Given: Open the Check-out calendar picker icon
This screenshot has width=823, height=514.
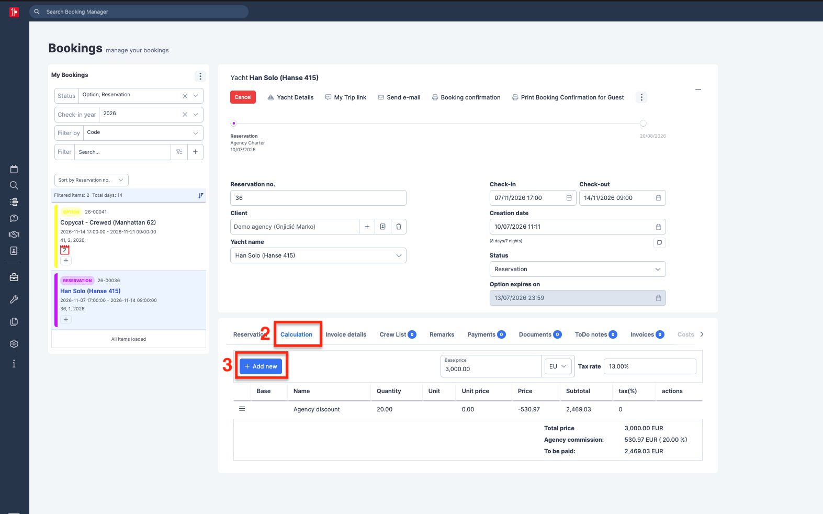Looking at the screenshot, I should click(658, 198).
